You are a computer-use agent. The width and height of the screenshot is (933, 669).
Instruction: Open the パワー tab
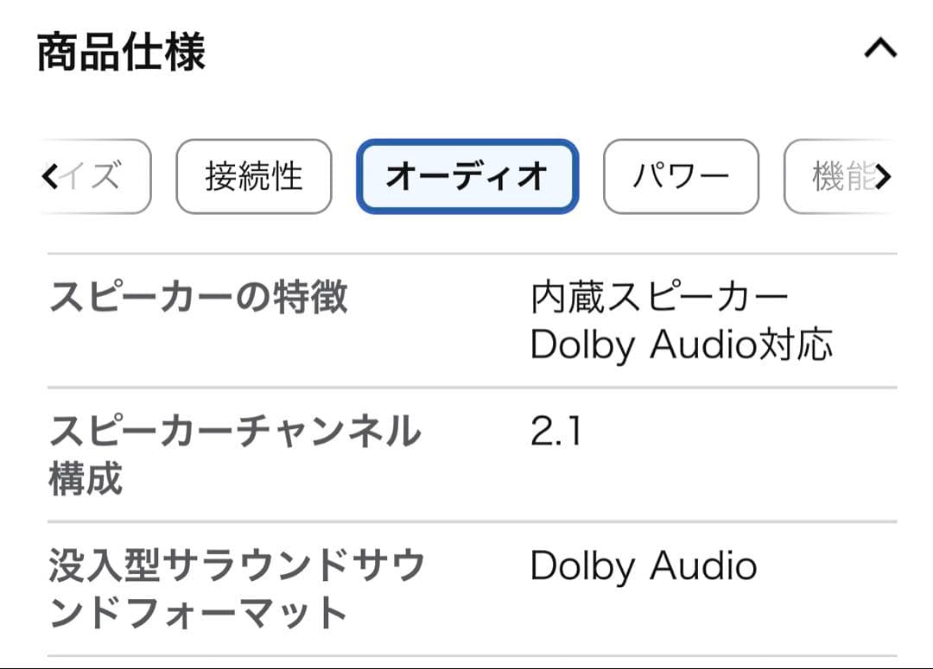click(680, 176)
